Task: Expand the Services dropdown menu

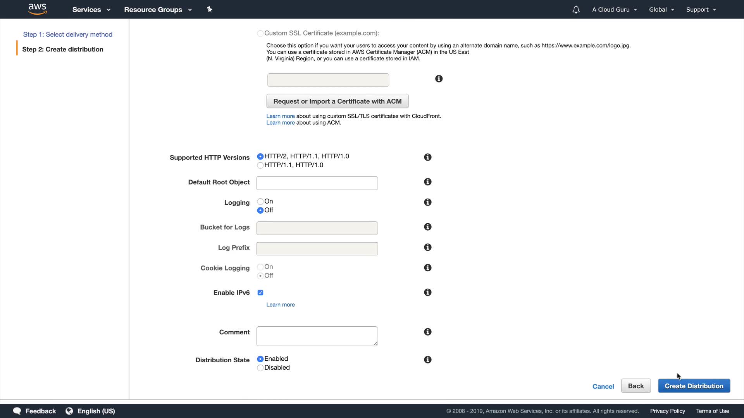Action: pyautogui.click(x=91, y=10)
